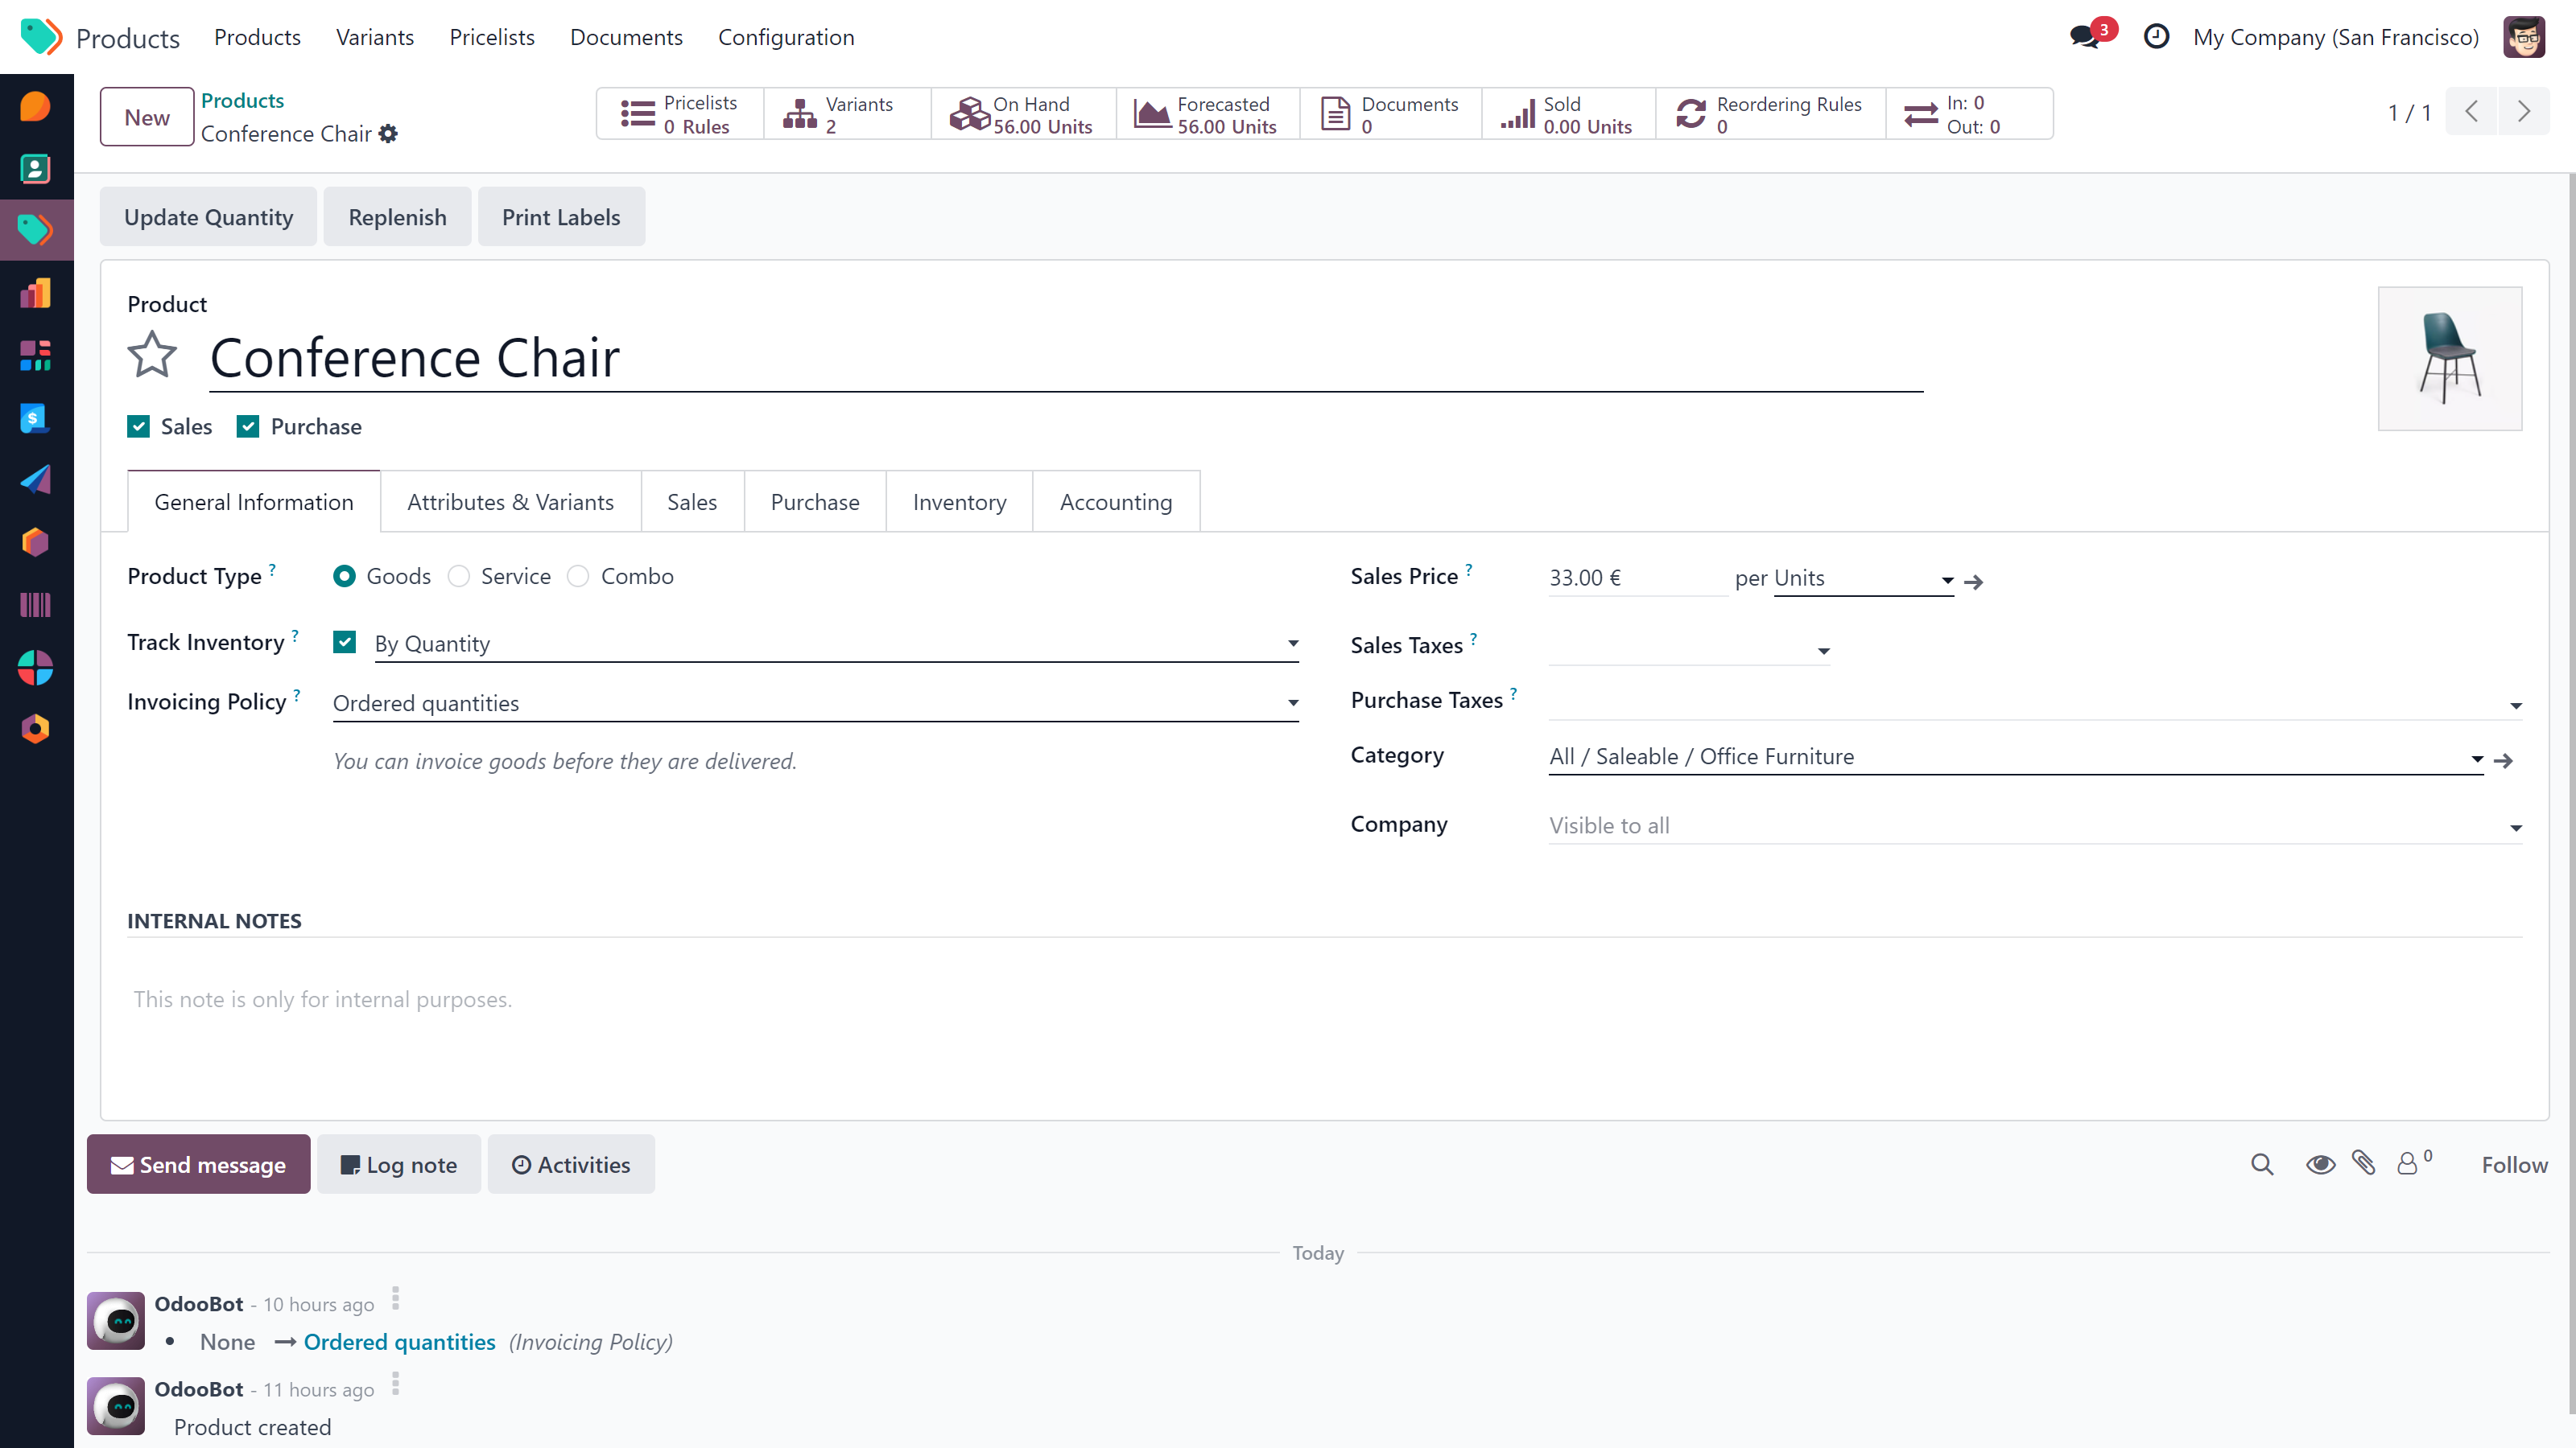Uncheck the Sales checkbox
This screenshot has height=1448, width=2576.
139,426
